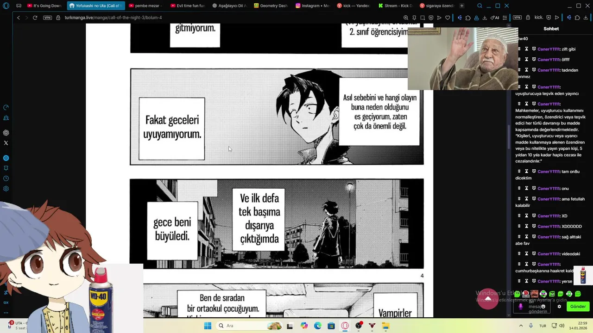The width and height of the screenshot is (593, 333).
Task: Open Opera GX from the taskbar
Action: tap(345, 326)
